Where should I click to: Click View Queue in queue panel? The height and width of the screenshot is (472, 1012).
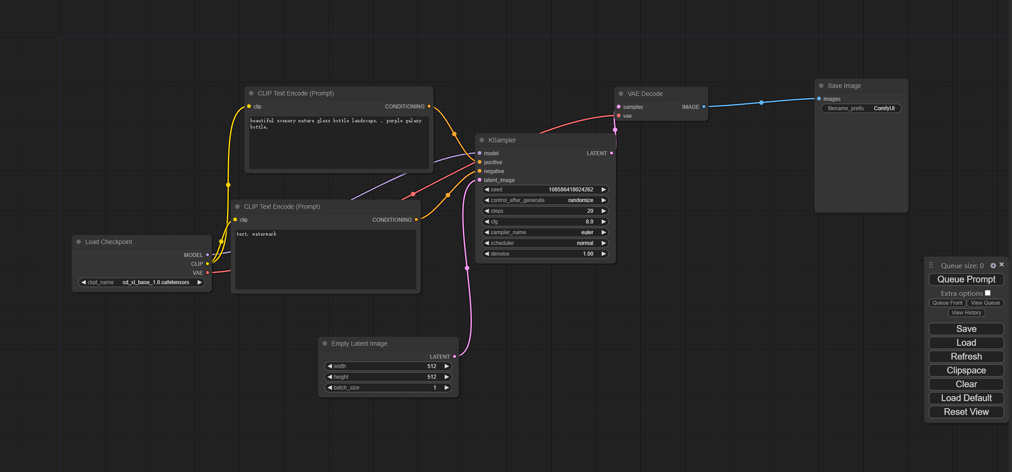985,303
